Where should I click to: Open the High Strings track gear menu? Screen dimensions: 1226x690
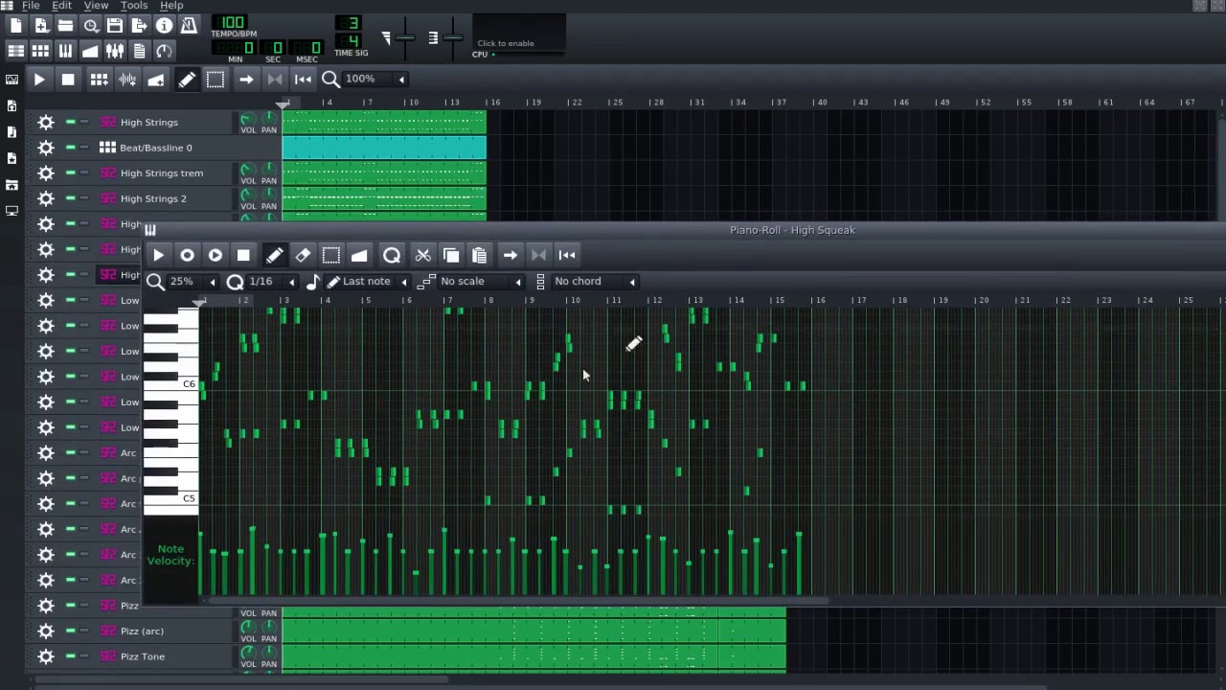(x=46, y=122)
